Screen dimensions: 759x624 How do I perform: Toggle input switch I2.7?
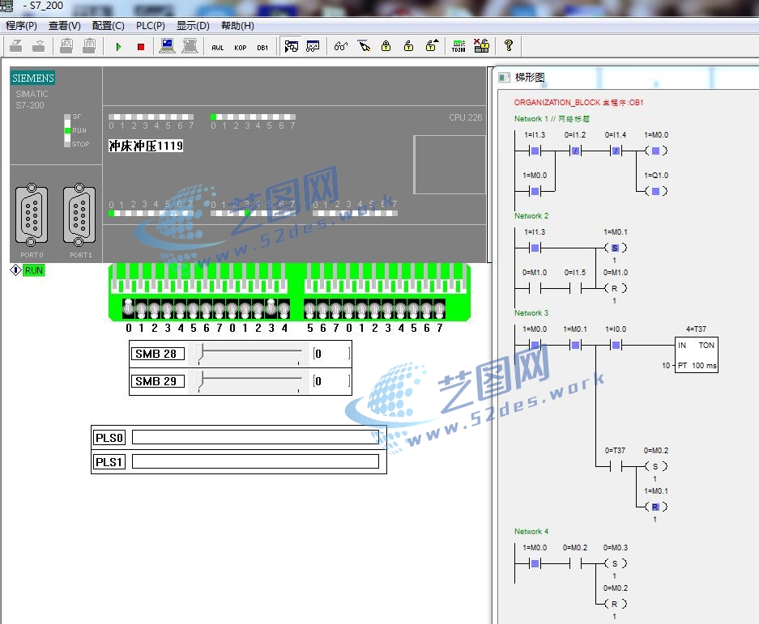click(x=440, y=310)
